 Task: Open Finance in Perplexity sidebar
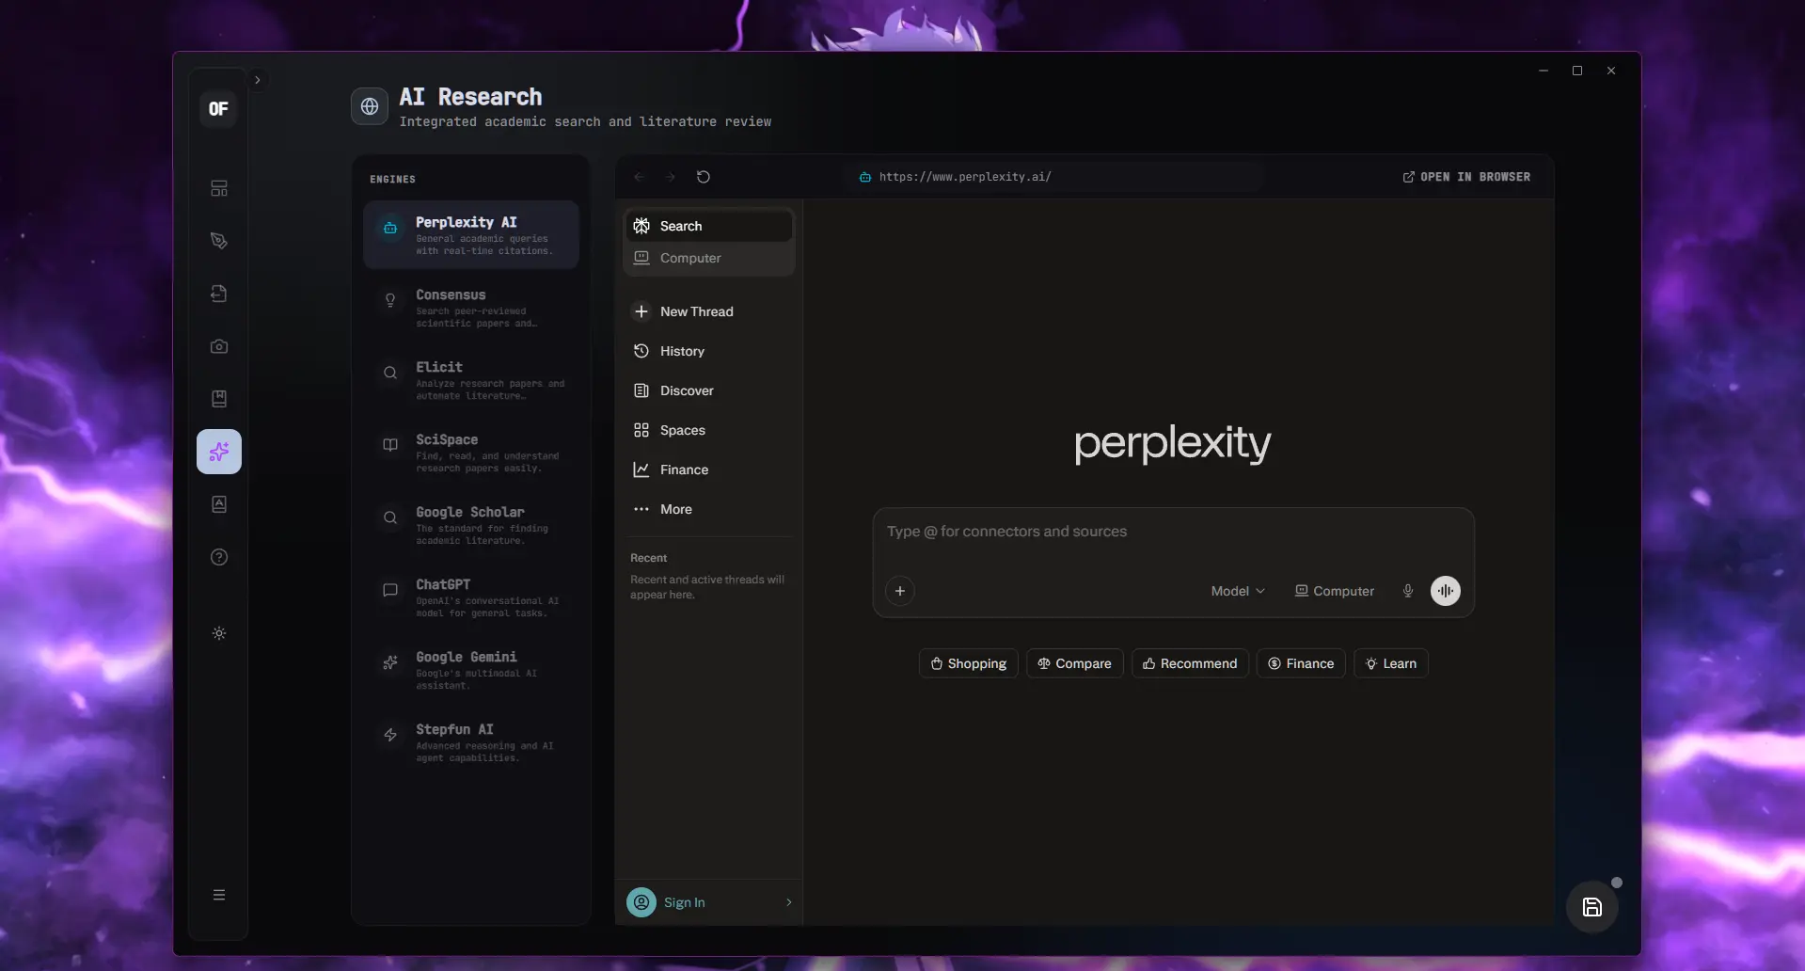pos(709,470)
